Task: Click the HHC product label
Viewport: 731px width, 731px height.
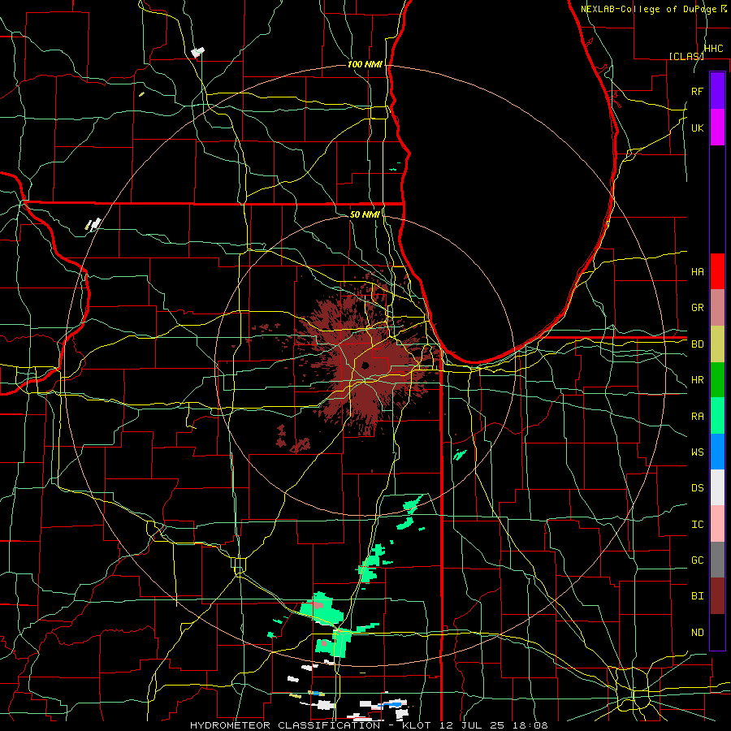Action: click(x=714, y=49)
